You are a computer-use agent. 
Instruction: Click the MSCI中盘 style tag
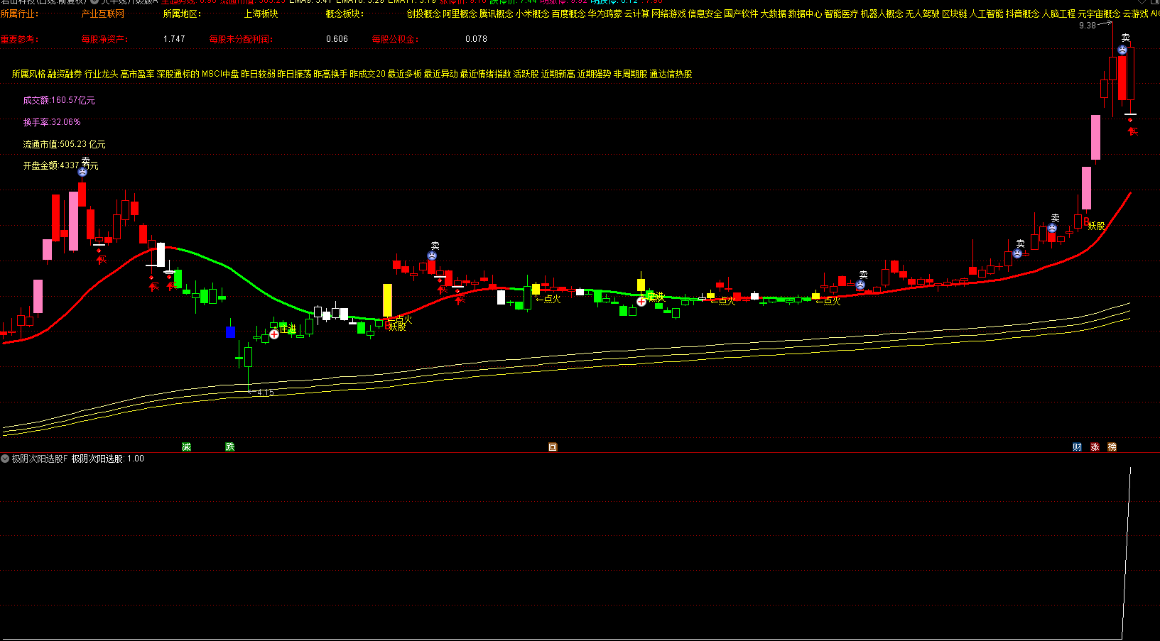[220, 74]
